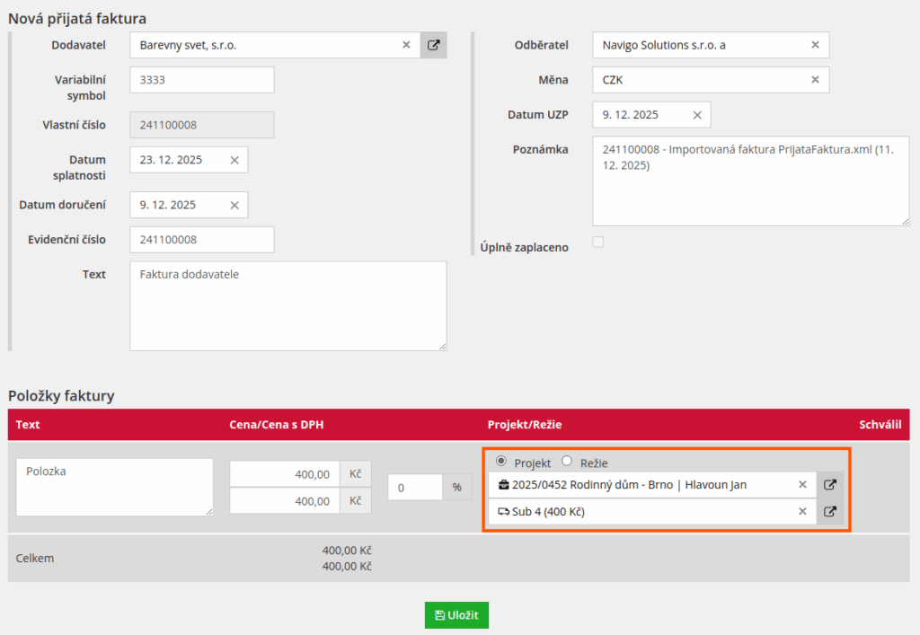Clear the Datum UZP date

(x=697, y=115)
